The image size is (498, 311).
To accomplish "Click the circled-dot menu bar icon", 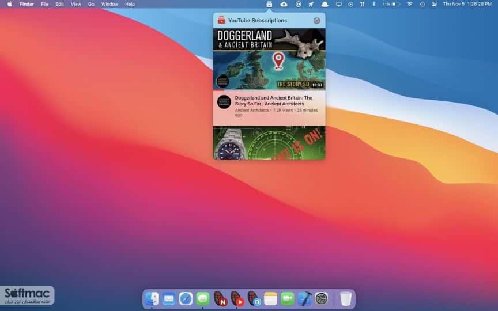I will click(350, 4).
